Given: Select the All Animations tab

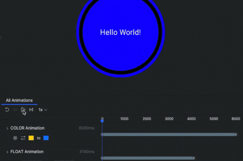Looking at the screenshot, I should click(19, 100).
